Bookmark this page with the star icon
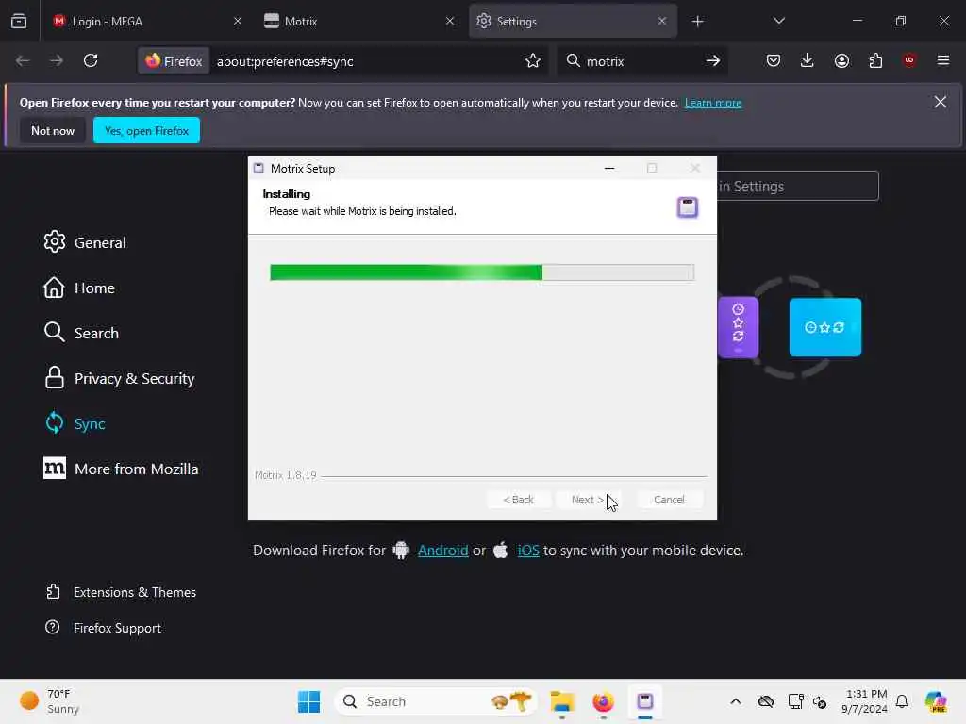Image resolution: width=966 pixels, height=724 pixels. [x=533, y=60]
